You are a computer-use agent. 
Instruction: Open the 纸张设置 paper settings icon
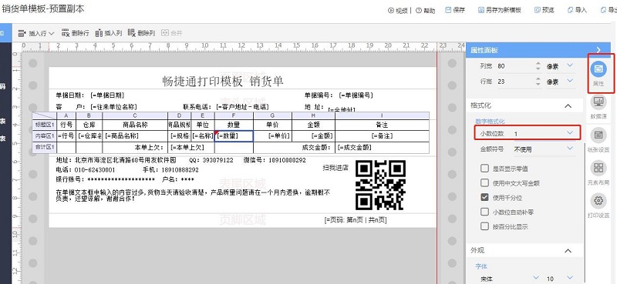point(598,135)
